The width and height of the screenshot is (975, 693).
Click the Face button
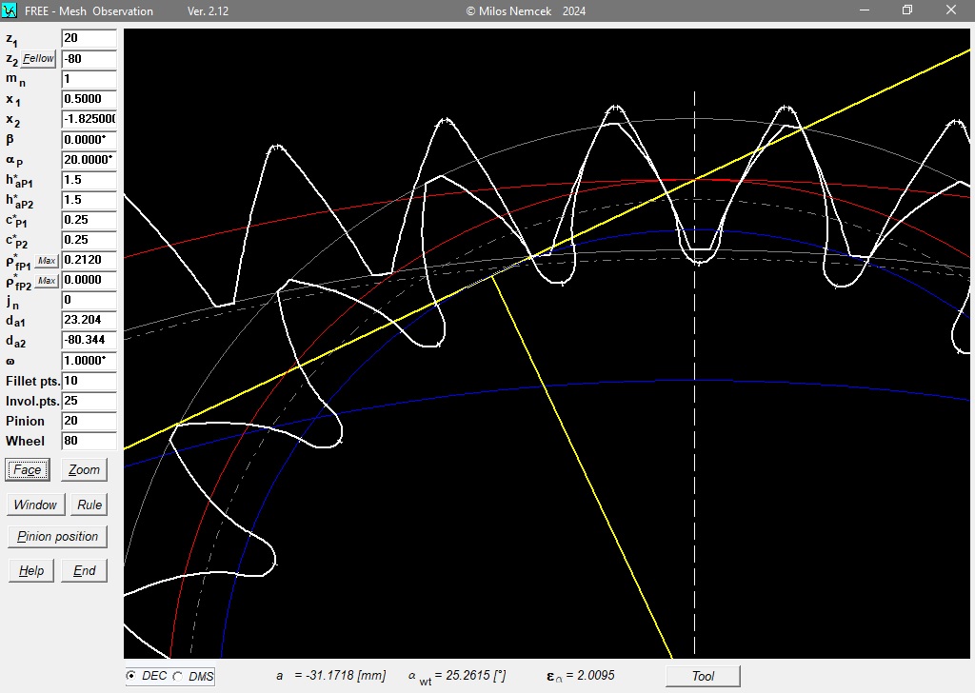28,470
